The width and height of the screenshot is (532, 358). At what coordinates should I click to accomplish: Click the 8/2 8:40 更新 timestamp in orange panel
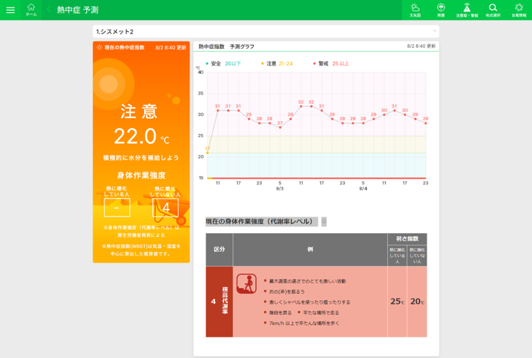click(x=171, y=48)
